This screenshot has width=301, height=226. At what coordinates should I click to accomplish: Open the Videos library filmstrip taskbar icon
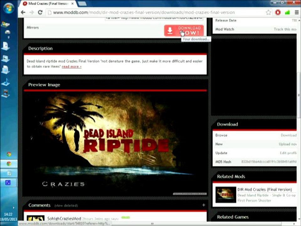point(5,94)
